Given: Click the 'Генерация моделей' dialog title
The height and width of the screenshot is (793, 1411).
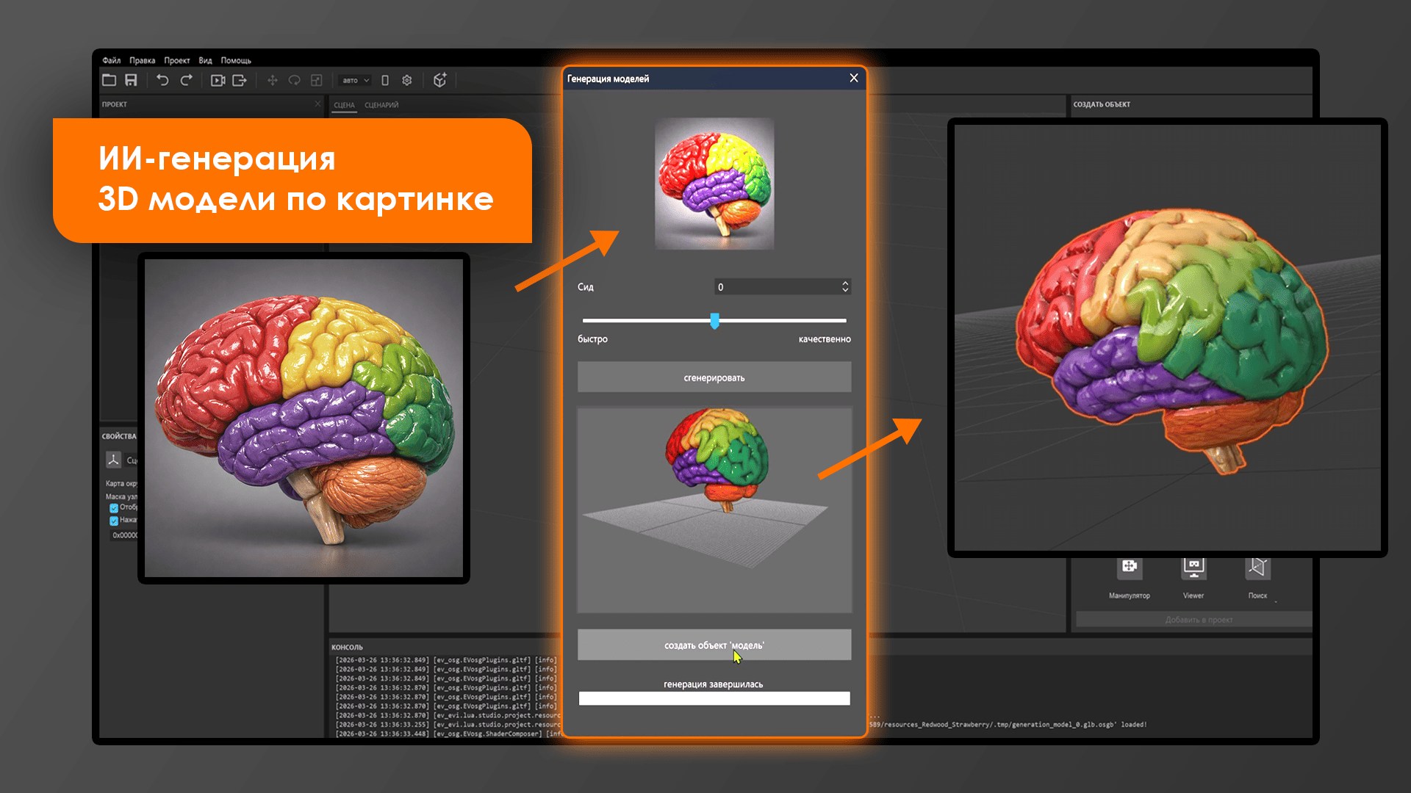Looking at the screenshot, I should [x=608, y=79].
